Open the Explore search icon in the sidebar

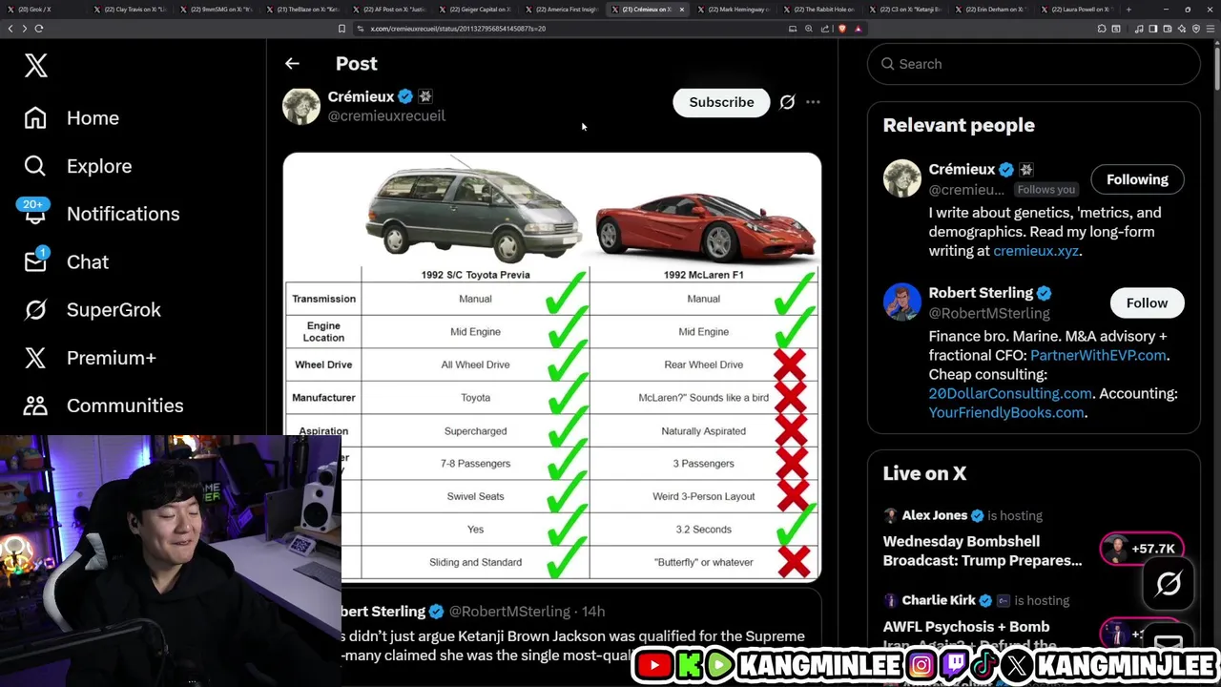click(35, 166)
